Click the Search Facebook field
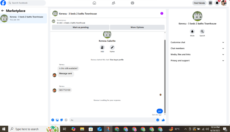The image size is (230, 132). tap(26, 3)
